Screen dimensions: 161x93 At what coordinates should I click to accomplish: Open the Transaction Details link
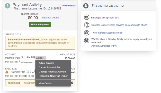pyautogui.click(x=49, y=18)
